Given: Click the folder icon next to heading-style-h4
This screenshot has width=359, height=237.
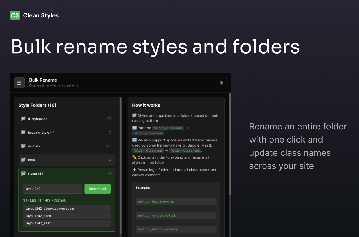Looking at the screenshot, I should pos(23,132).
